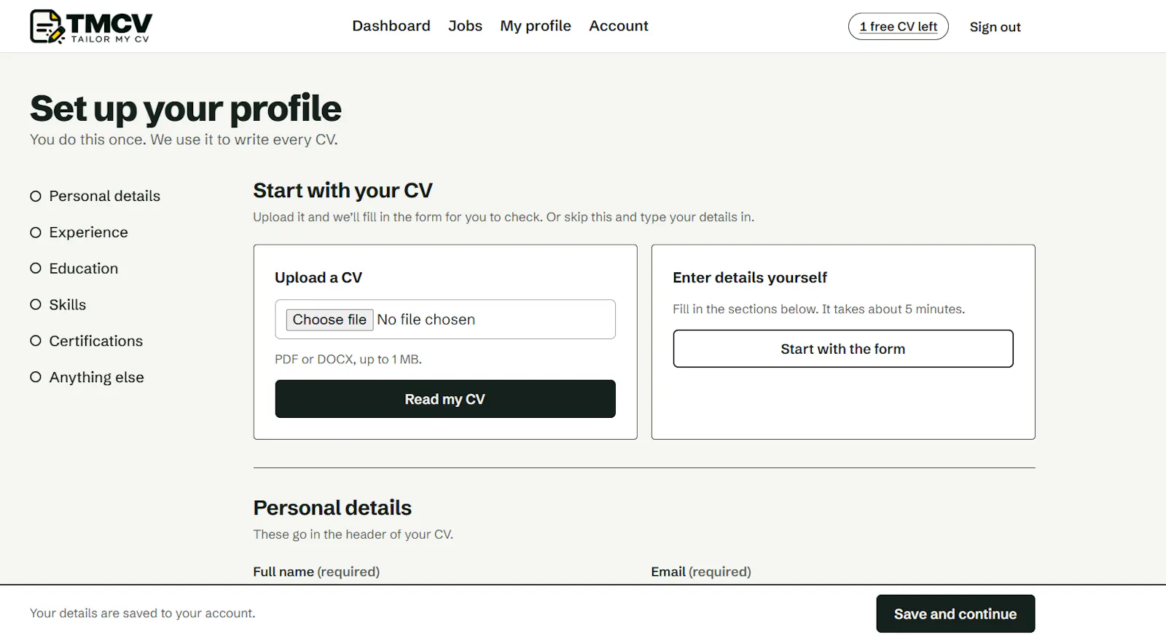Click Start with the form
This screenshot has width=1166, height=637.
click(843, 349)
